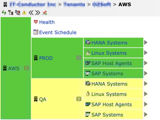Expand the QA SAP Systems arrow

coord(146,114)
